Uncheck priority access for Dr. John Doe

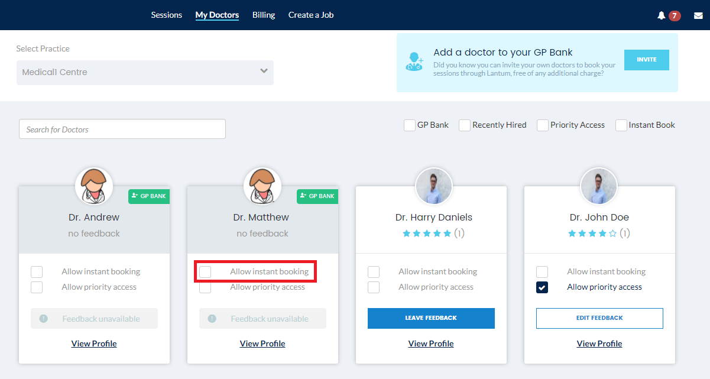[542, 287]
